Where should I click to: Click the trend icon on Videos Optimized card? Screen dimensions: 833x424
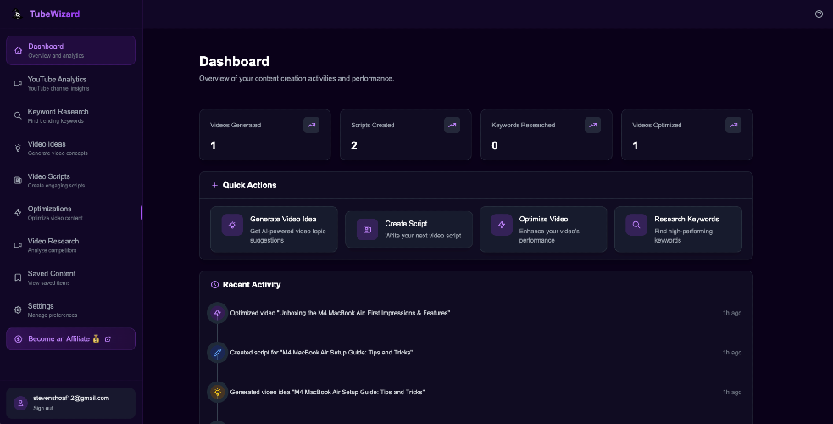(x=733, y=126)
